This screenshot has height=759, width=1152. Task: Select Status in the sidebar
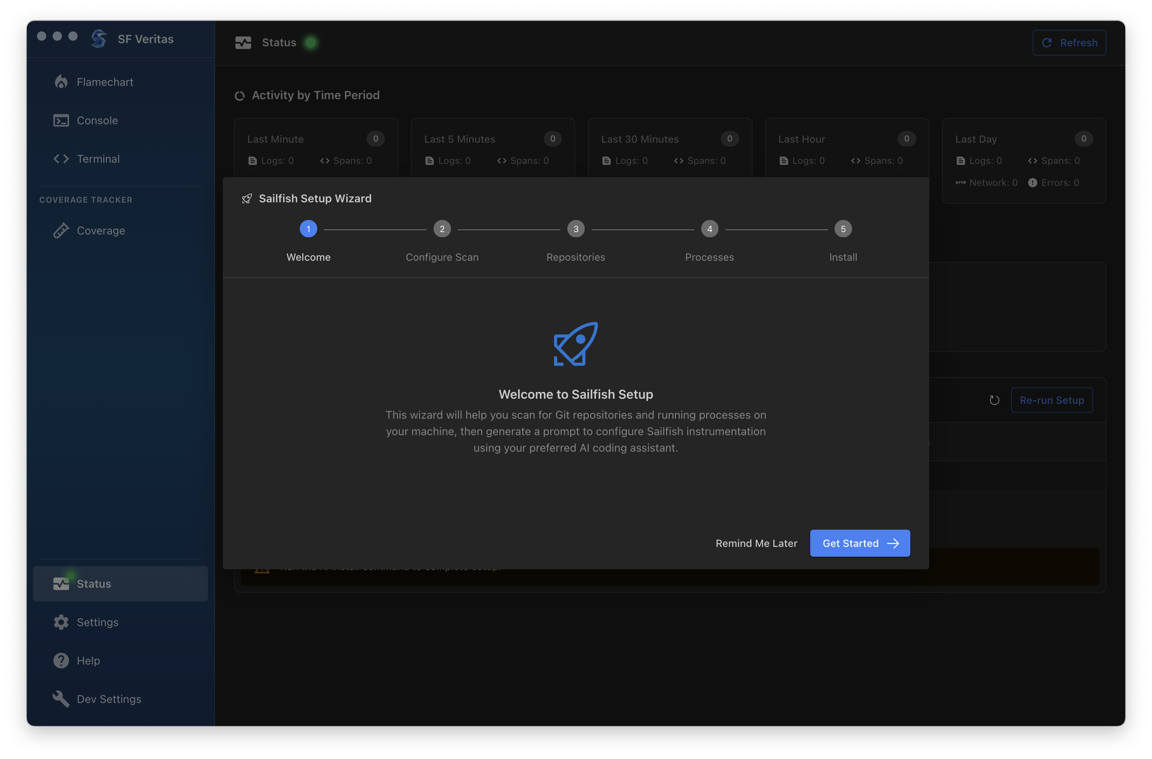(95, 583)
